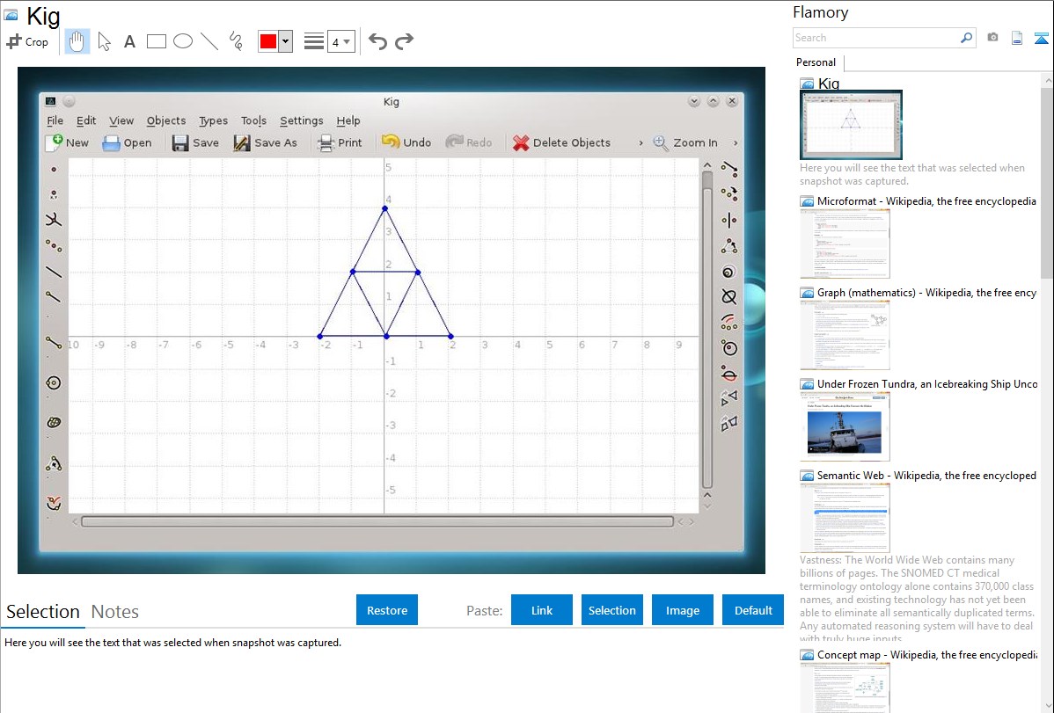Switch to the Notes tab
This screenshot has height=713, width=1054.
click(115, 612)
